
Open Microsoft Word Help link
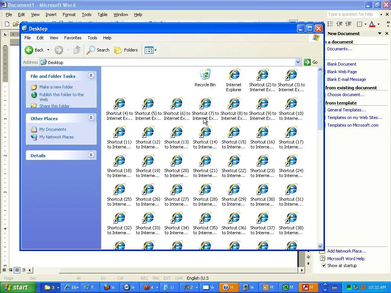[346, 259]
